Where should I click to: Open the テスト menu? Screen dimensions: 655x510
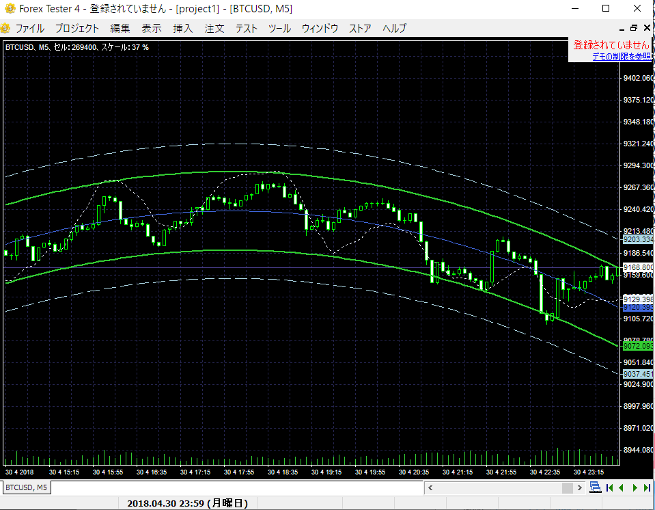[246, 28]
